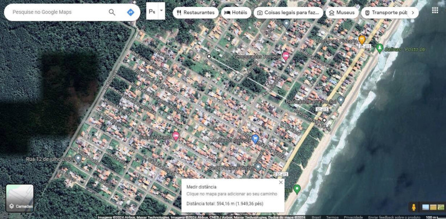Select the Hotéis category chip
Screen dimensions: 446x219
pyautogui.click(x=236, y=13)
